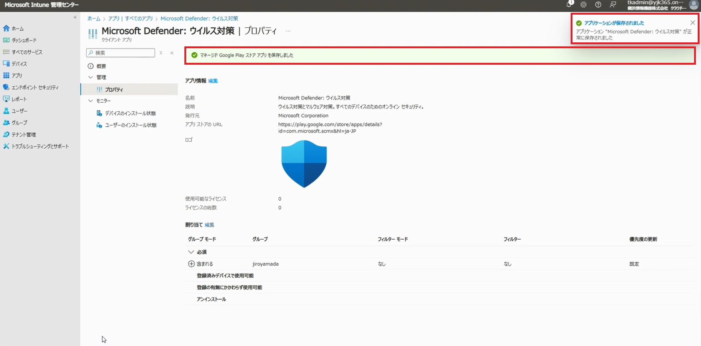
Task: Click the Defender shield logo image
Action: 304,164
